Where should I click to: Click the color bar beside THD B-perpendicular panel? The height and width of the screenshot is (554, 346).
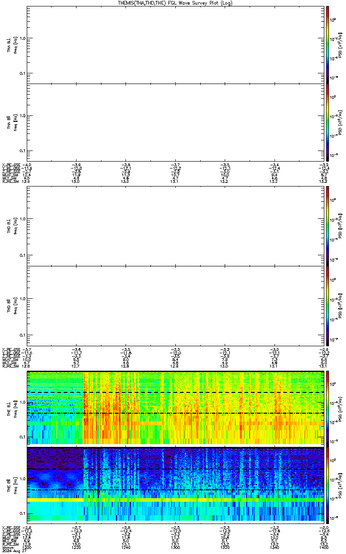[328, 226]
